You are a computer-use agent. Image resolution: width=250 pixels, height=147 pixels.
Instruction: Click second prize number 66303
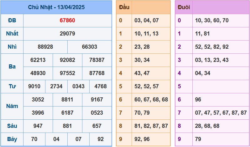tap(90, 47)
